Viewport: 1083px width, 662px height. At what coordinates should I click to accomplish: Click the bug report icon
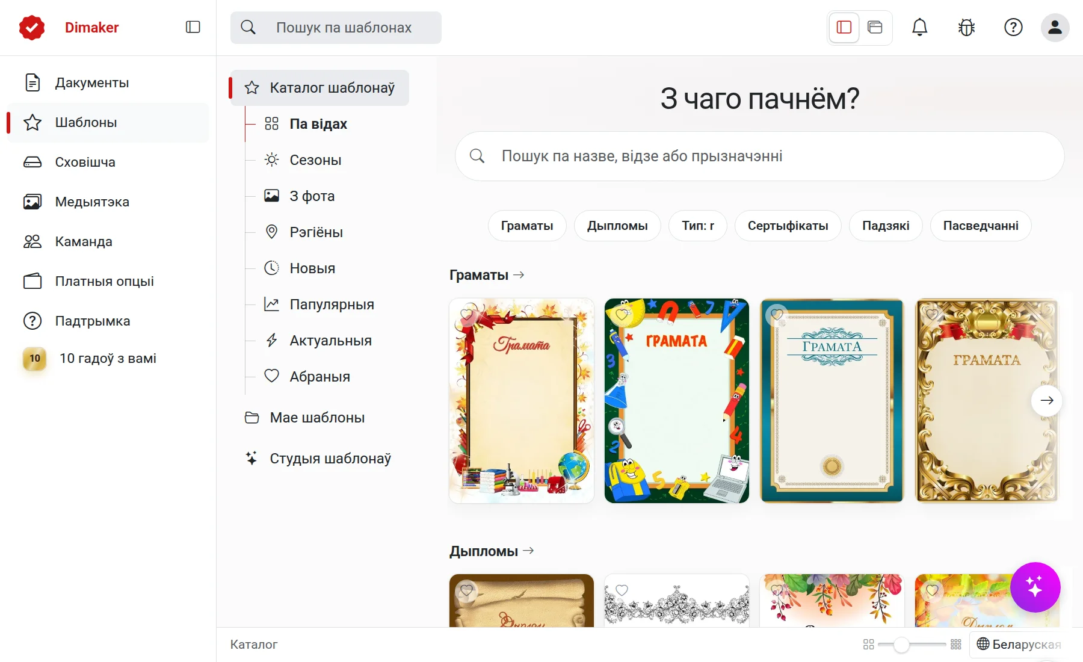(x=966, y=27)
